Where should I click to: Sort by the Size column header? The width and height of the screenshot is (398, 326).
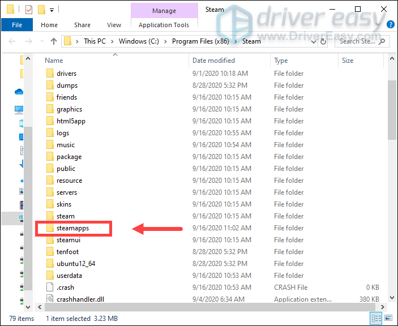click(x=348, y=61)
